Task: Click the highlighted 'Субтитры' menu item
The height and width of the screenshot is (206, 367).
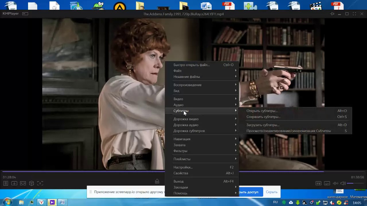Action: coord(202,111)
